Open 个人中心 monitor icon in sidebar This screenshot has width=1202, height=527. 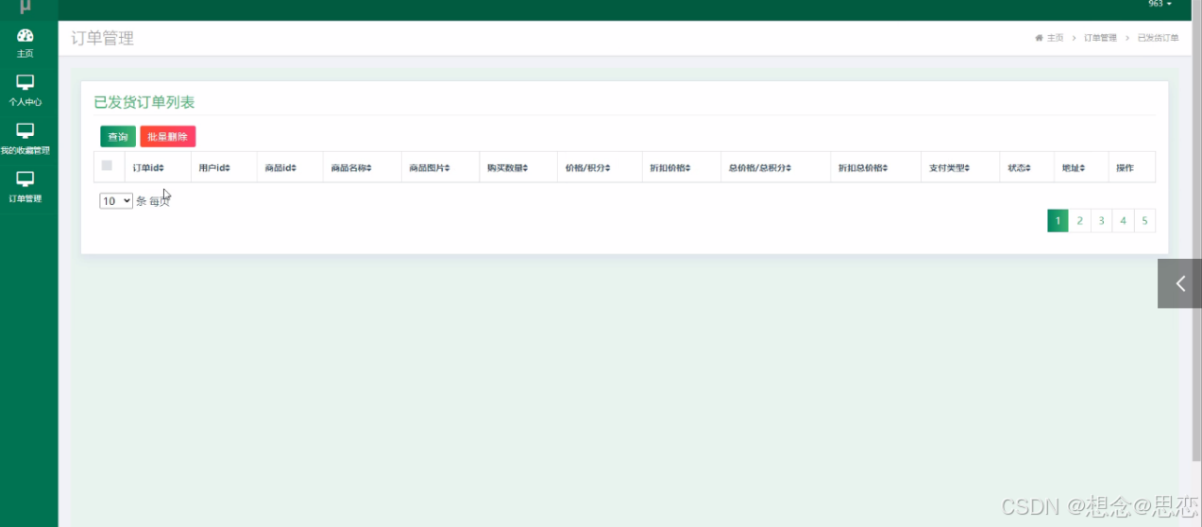pos(25,83)
